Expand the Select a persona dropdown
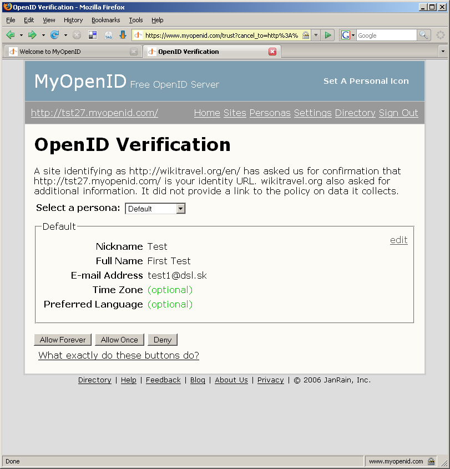450x469 pixels. [155, 209]
